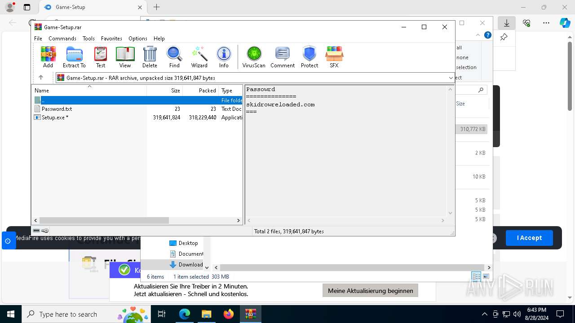Switch Explorer to details view icon
Viewport: 575px width, 323px height.
476,276
